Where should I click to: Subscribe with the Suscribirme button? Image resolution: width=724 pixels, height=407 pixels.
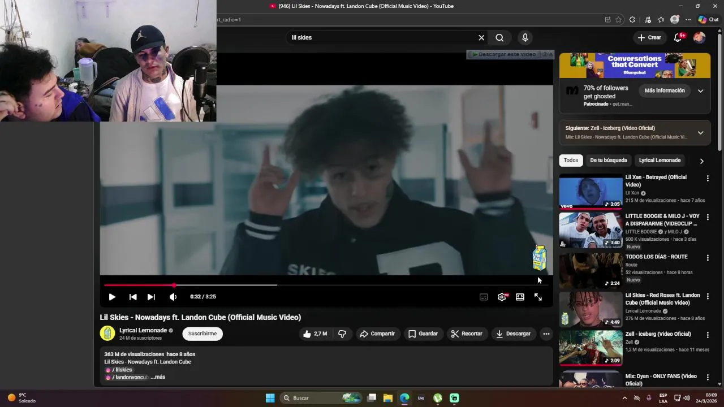[202, 334]
